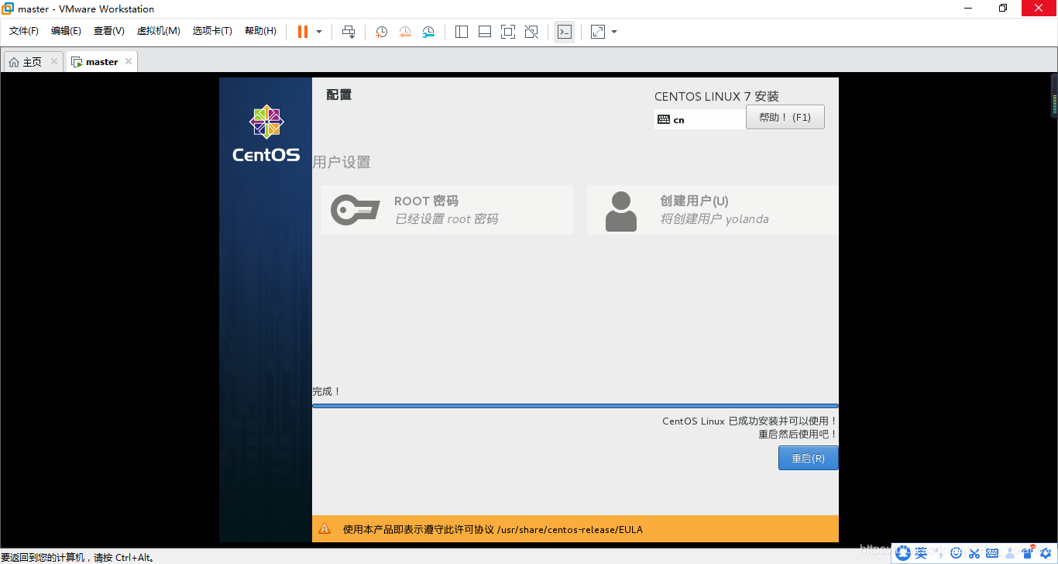Open the IME emoji smiley panel

pyautogui.click(x=956, y=552)
